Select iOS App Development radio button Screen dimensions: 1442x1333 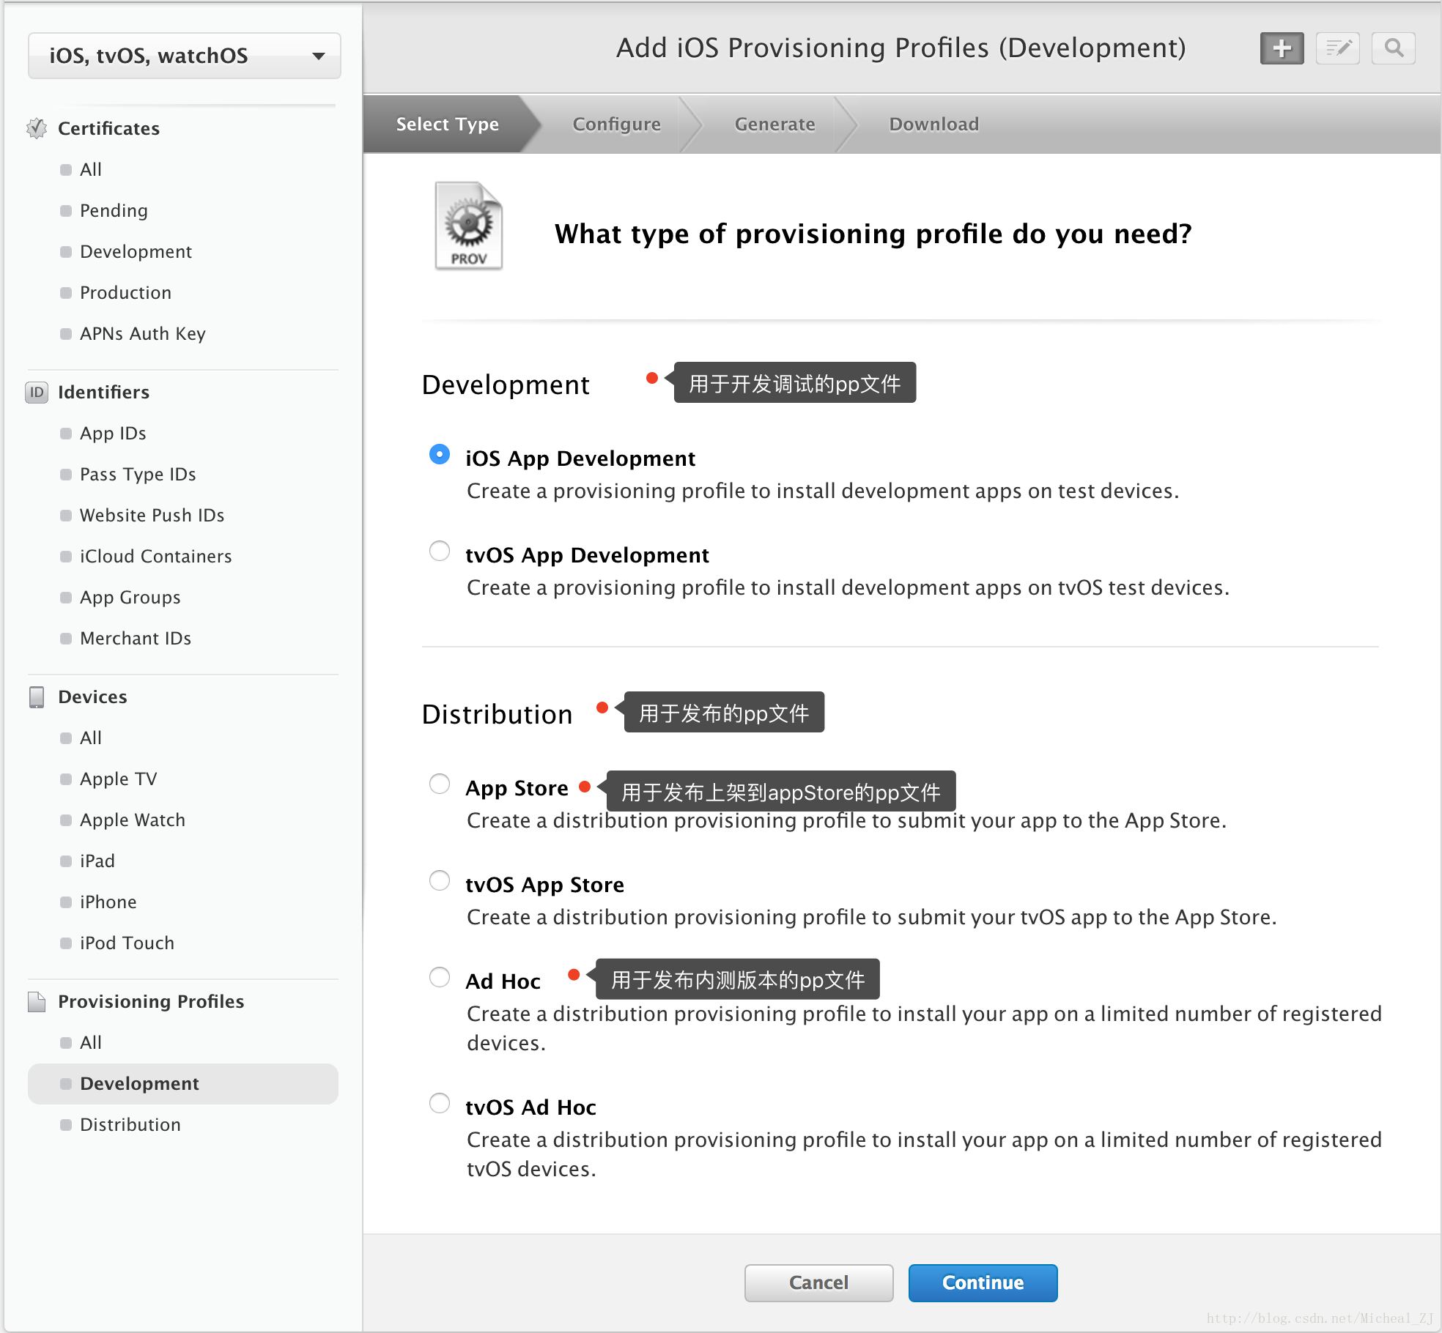tap(440, 454)
